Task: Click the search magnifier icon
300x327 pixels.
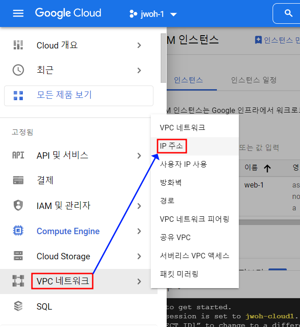Action: click(x=288, y=13)
